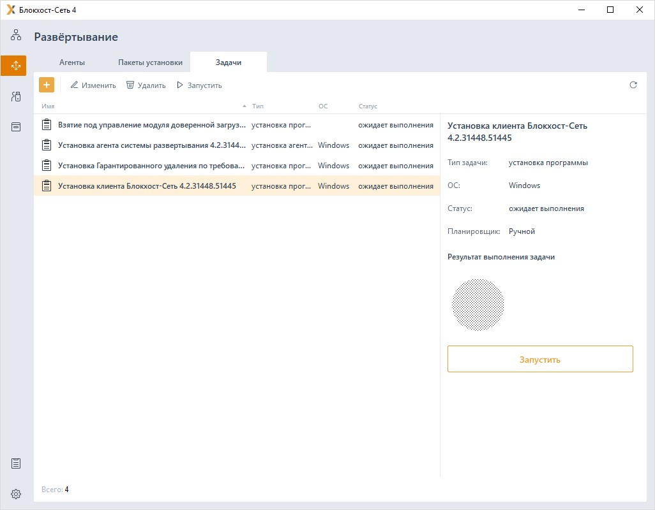Image resolution: width=655 pixels, height=510 pixels.
Task: Sort the list by Тип column header
Action: click(258, 106)
